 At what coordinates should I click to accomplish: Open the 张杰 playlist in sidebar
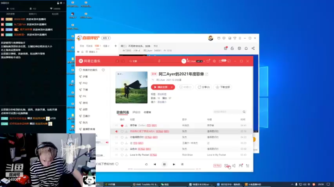(85, 123)
